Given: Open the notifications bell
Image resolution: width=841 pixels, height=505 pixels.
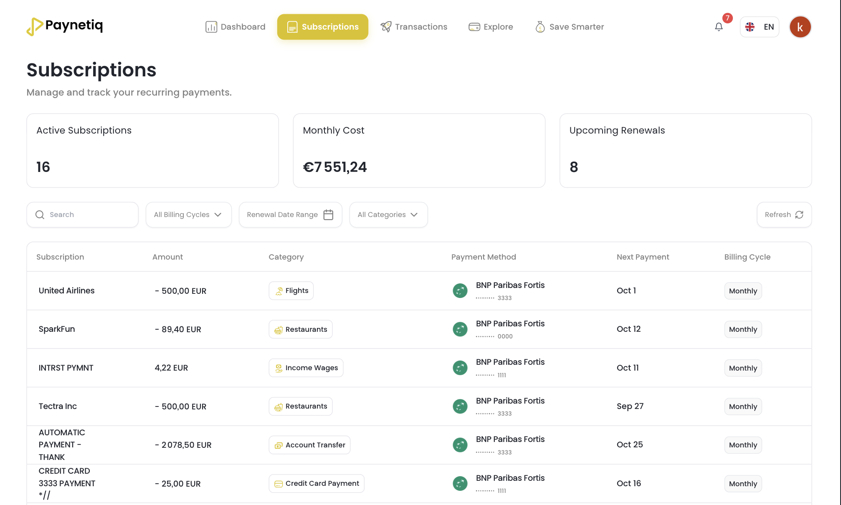Looking at the screenshot, I should (x=719, y=27).
